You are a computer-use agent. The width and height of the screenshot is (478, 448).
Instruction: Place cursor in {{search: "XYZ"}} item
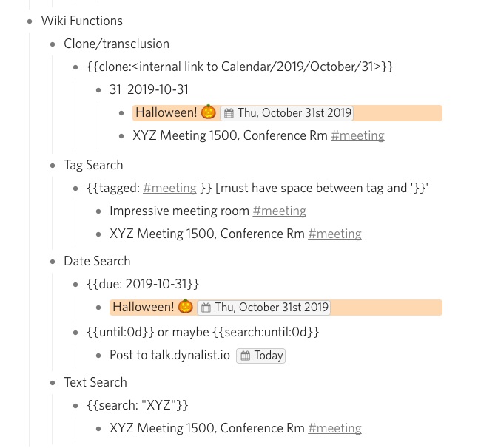138,405
